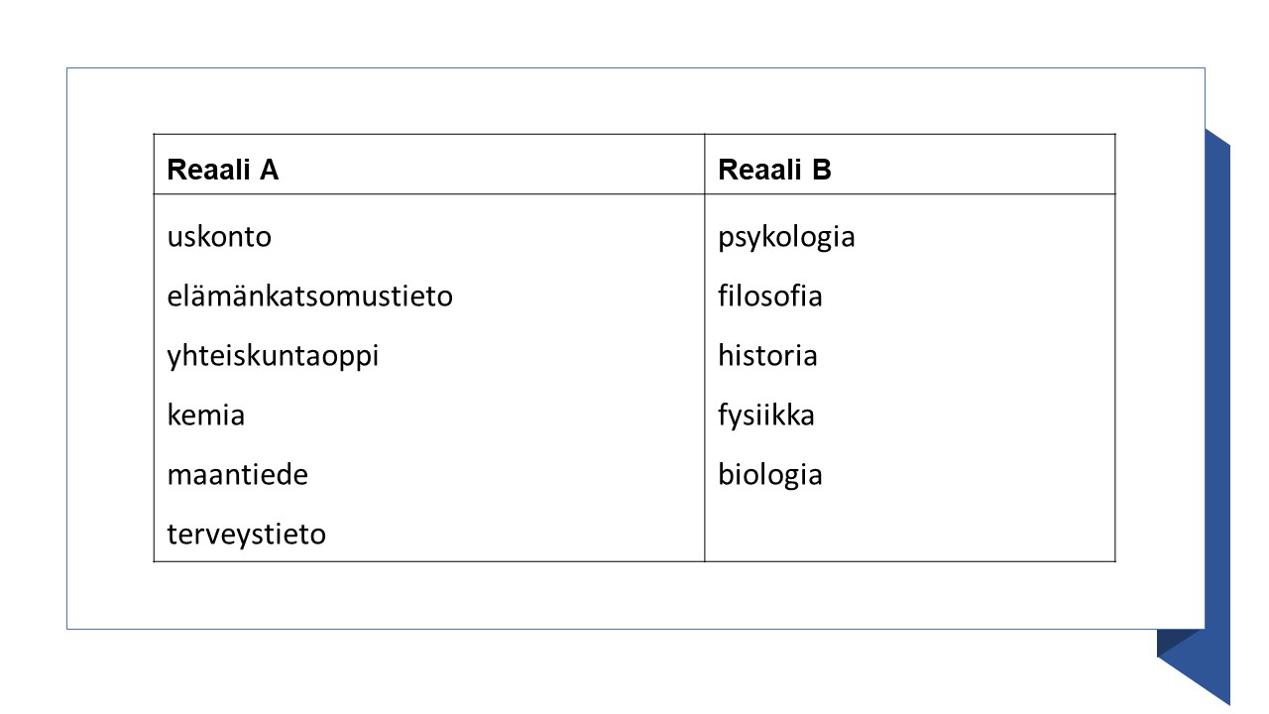Click on "yhteiskuntaoppi" in Reaali A

click(x=273, y=356)
